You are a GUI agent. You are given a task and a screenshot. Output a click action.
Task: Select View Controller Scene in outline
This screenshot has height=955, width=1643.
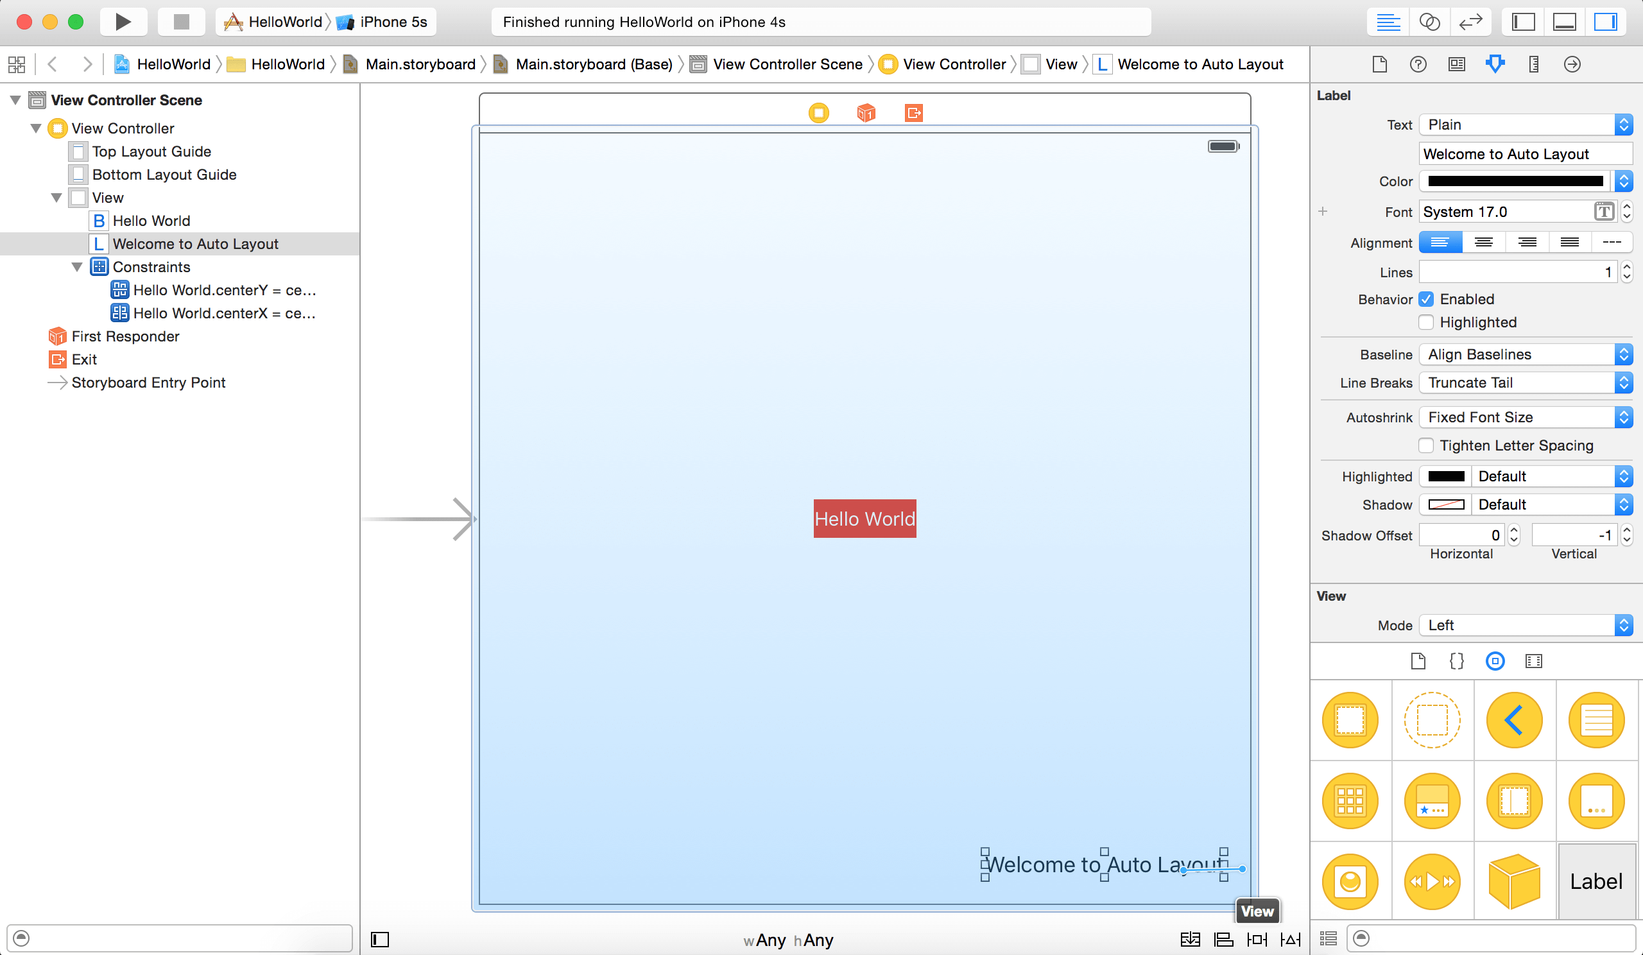coord(125,100)
